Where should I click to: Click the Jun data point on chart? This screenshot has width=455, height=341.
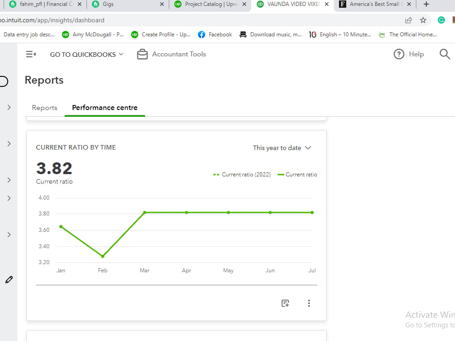(270, 212)
